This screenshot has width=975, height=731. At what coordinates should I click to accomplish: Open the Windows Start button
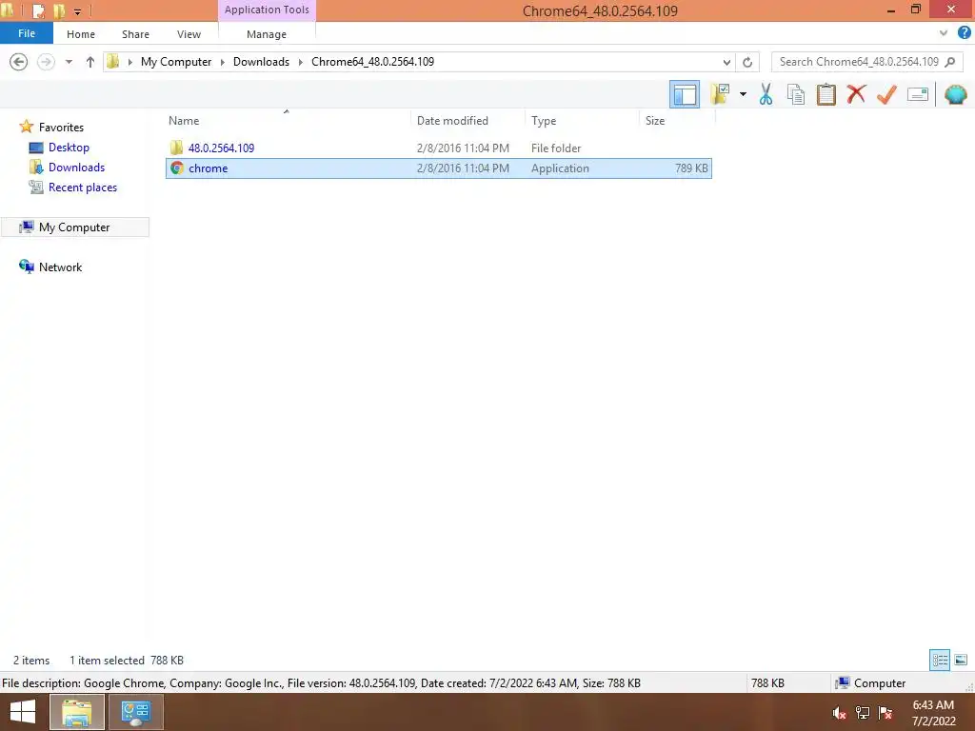tap(23, 712)
